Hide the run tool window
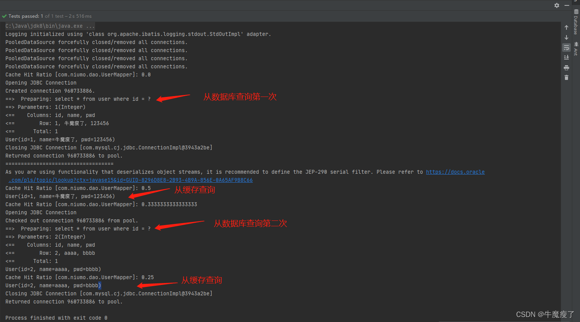580x322 pixels. coord(567,5)
